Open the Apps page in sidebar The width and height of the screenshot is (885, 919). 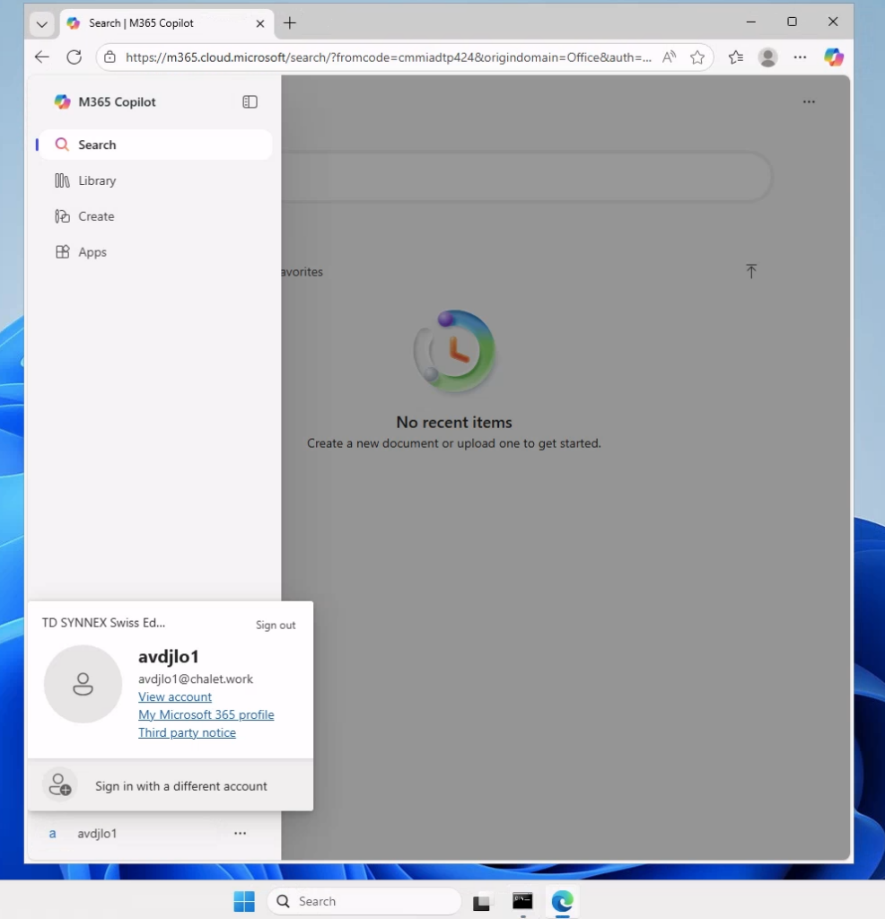coord(92,252)
